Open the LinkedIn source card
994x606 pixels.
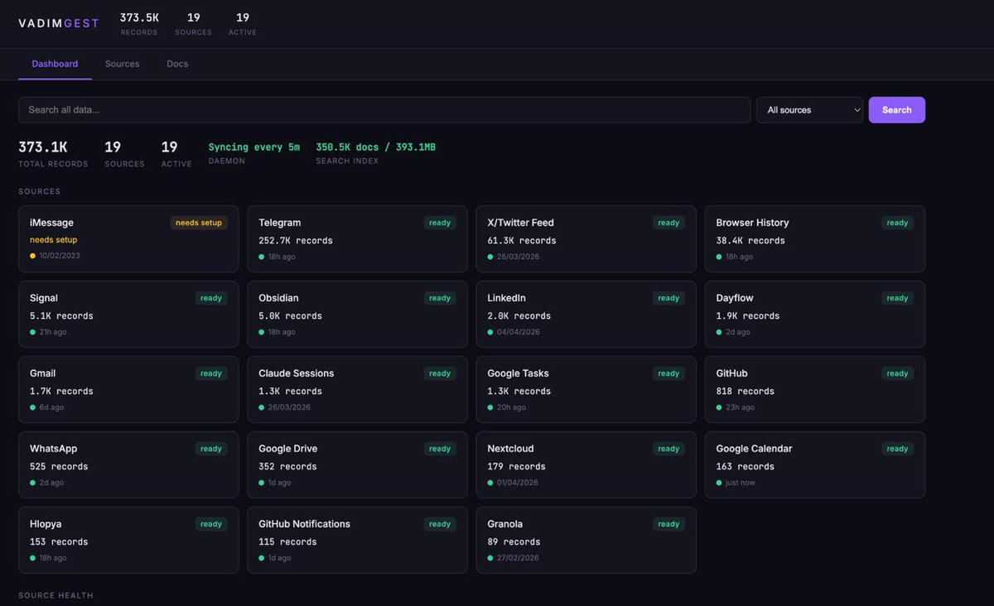point(586,315)
